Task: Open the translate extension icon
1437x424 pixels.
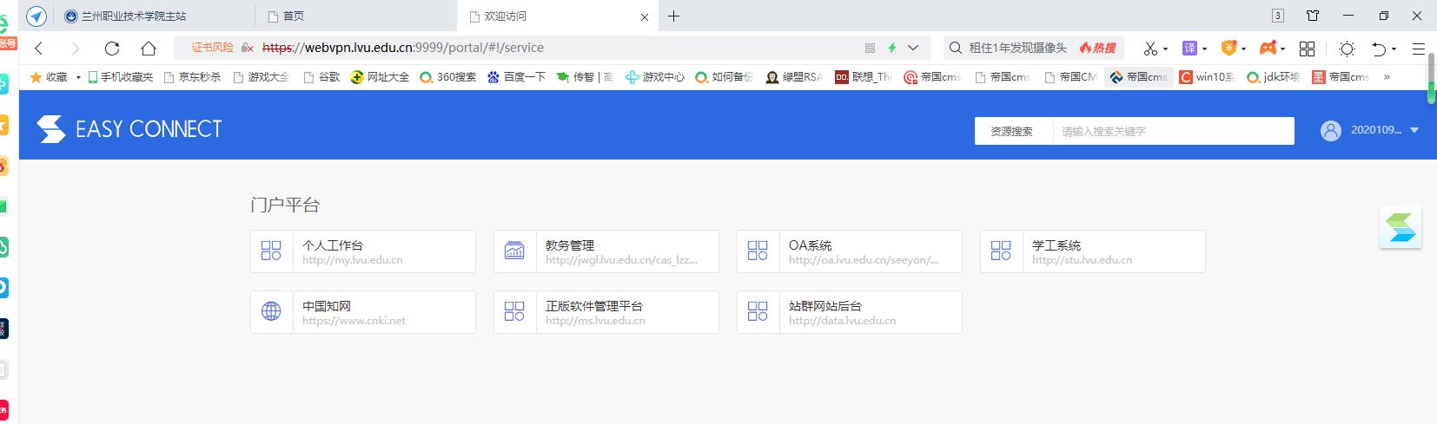Action: point(1190,49)
